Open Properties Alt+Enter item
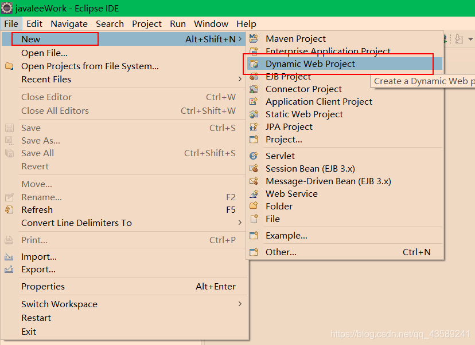The height and width of the screenshot is (345, 475). pyautogui.click(x=124, y=287)
